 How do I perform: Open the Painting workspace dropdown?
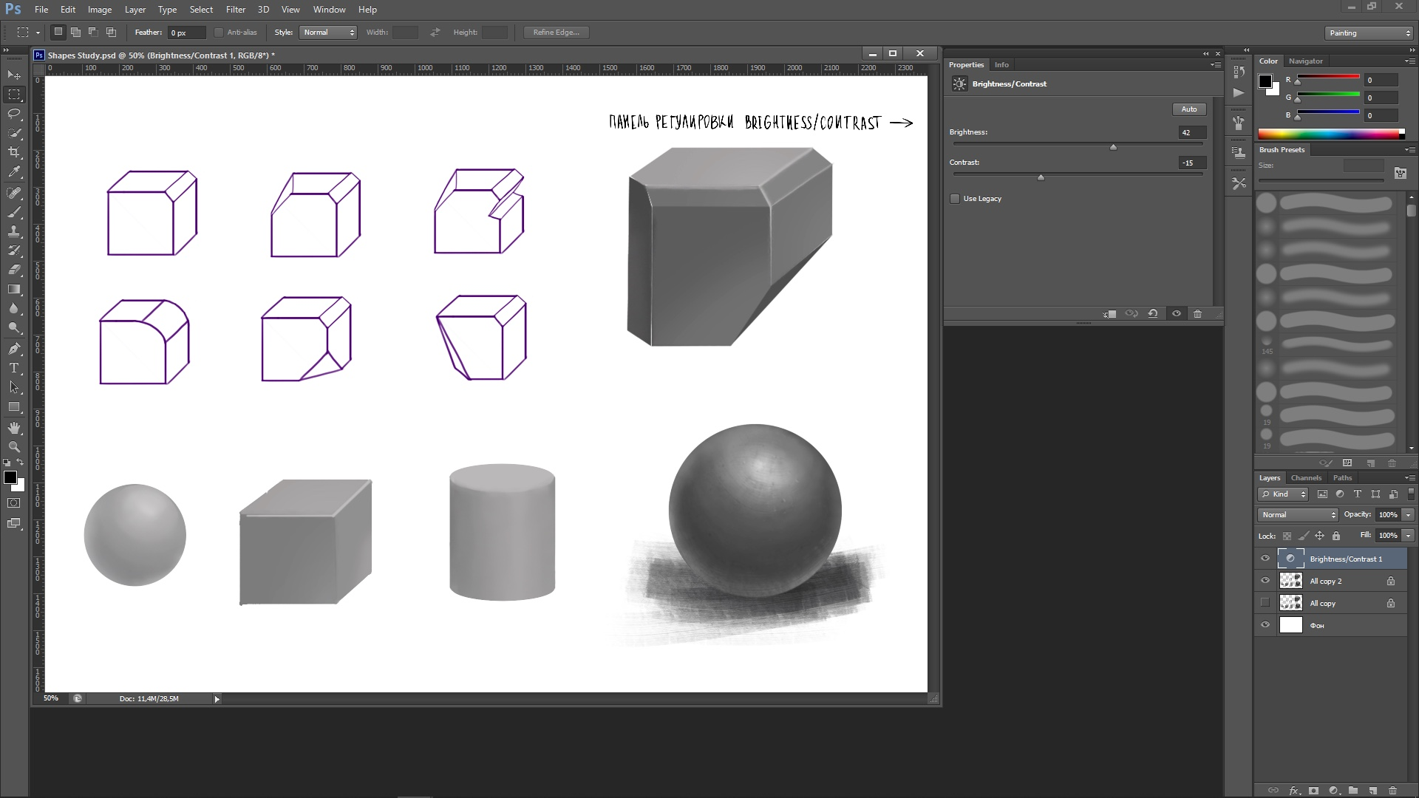(x=1369, y=33)
